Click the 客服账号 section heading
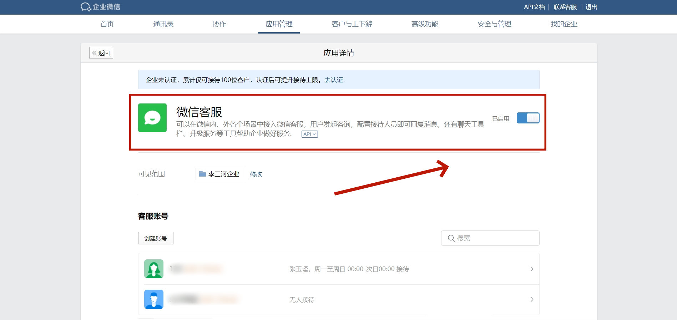Screen dimensions: 677x320 click(x=153, y=216)
